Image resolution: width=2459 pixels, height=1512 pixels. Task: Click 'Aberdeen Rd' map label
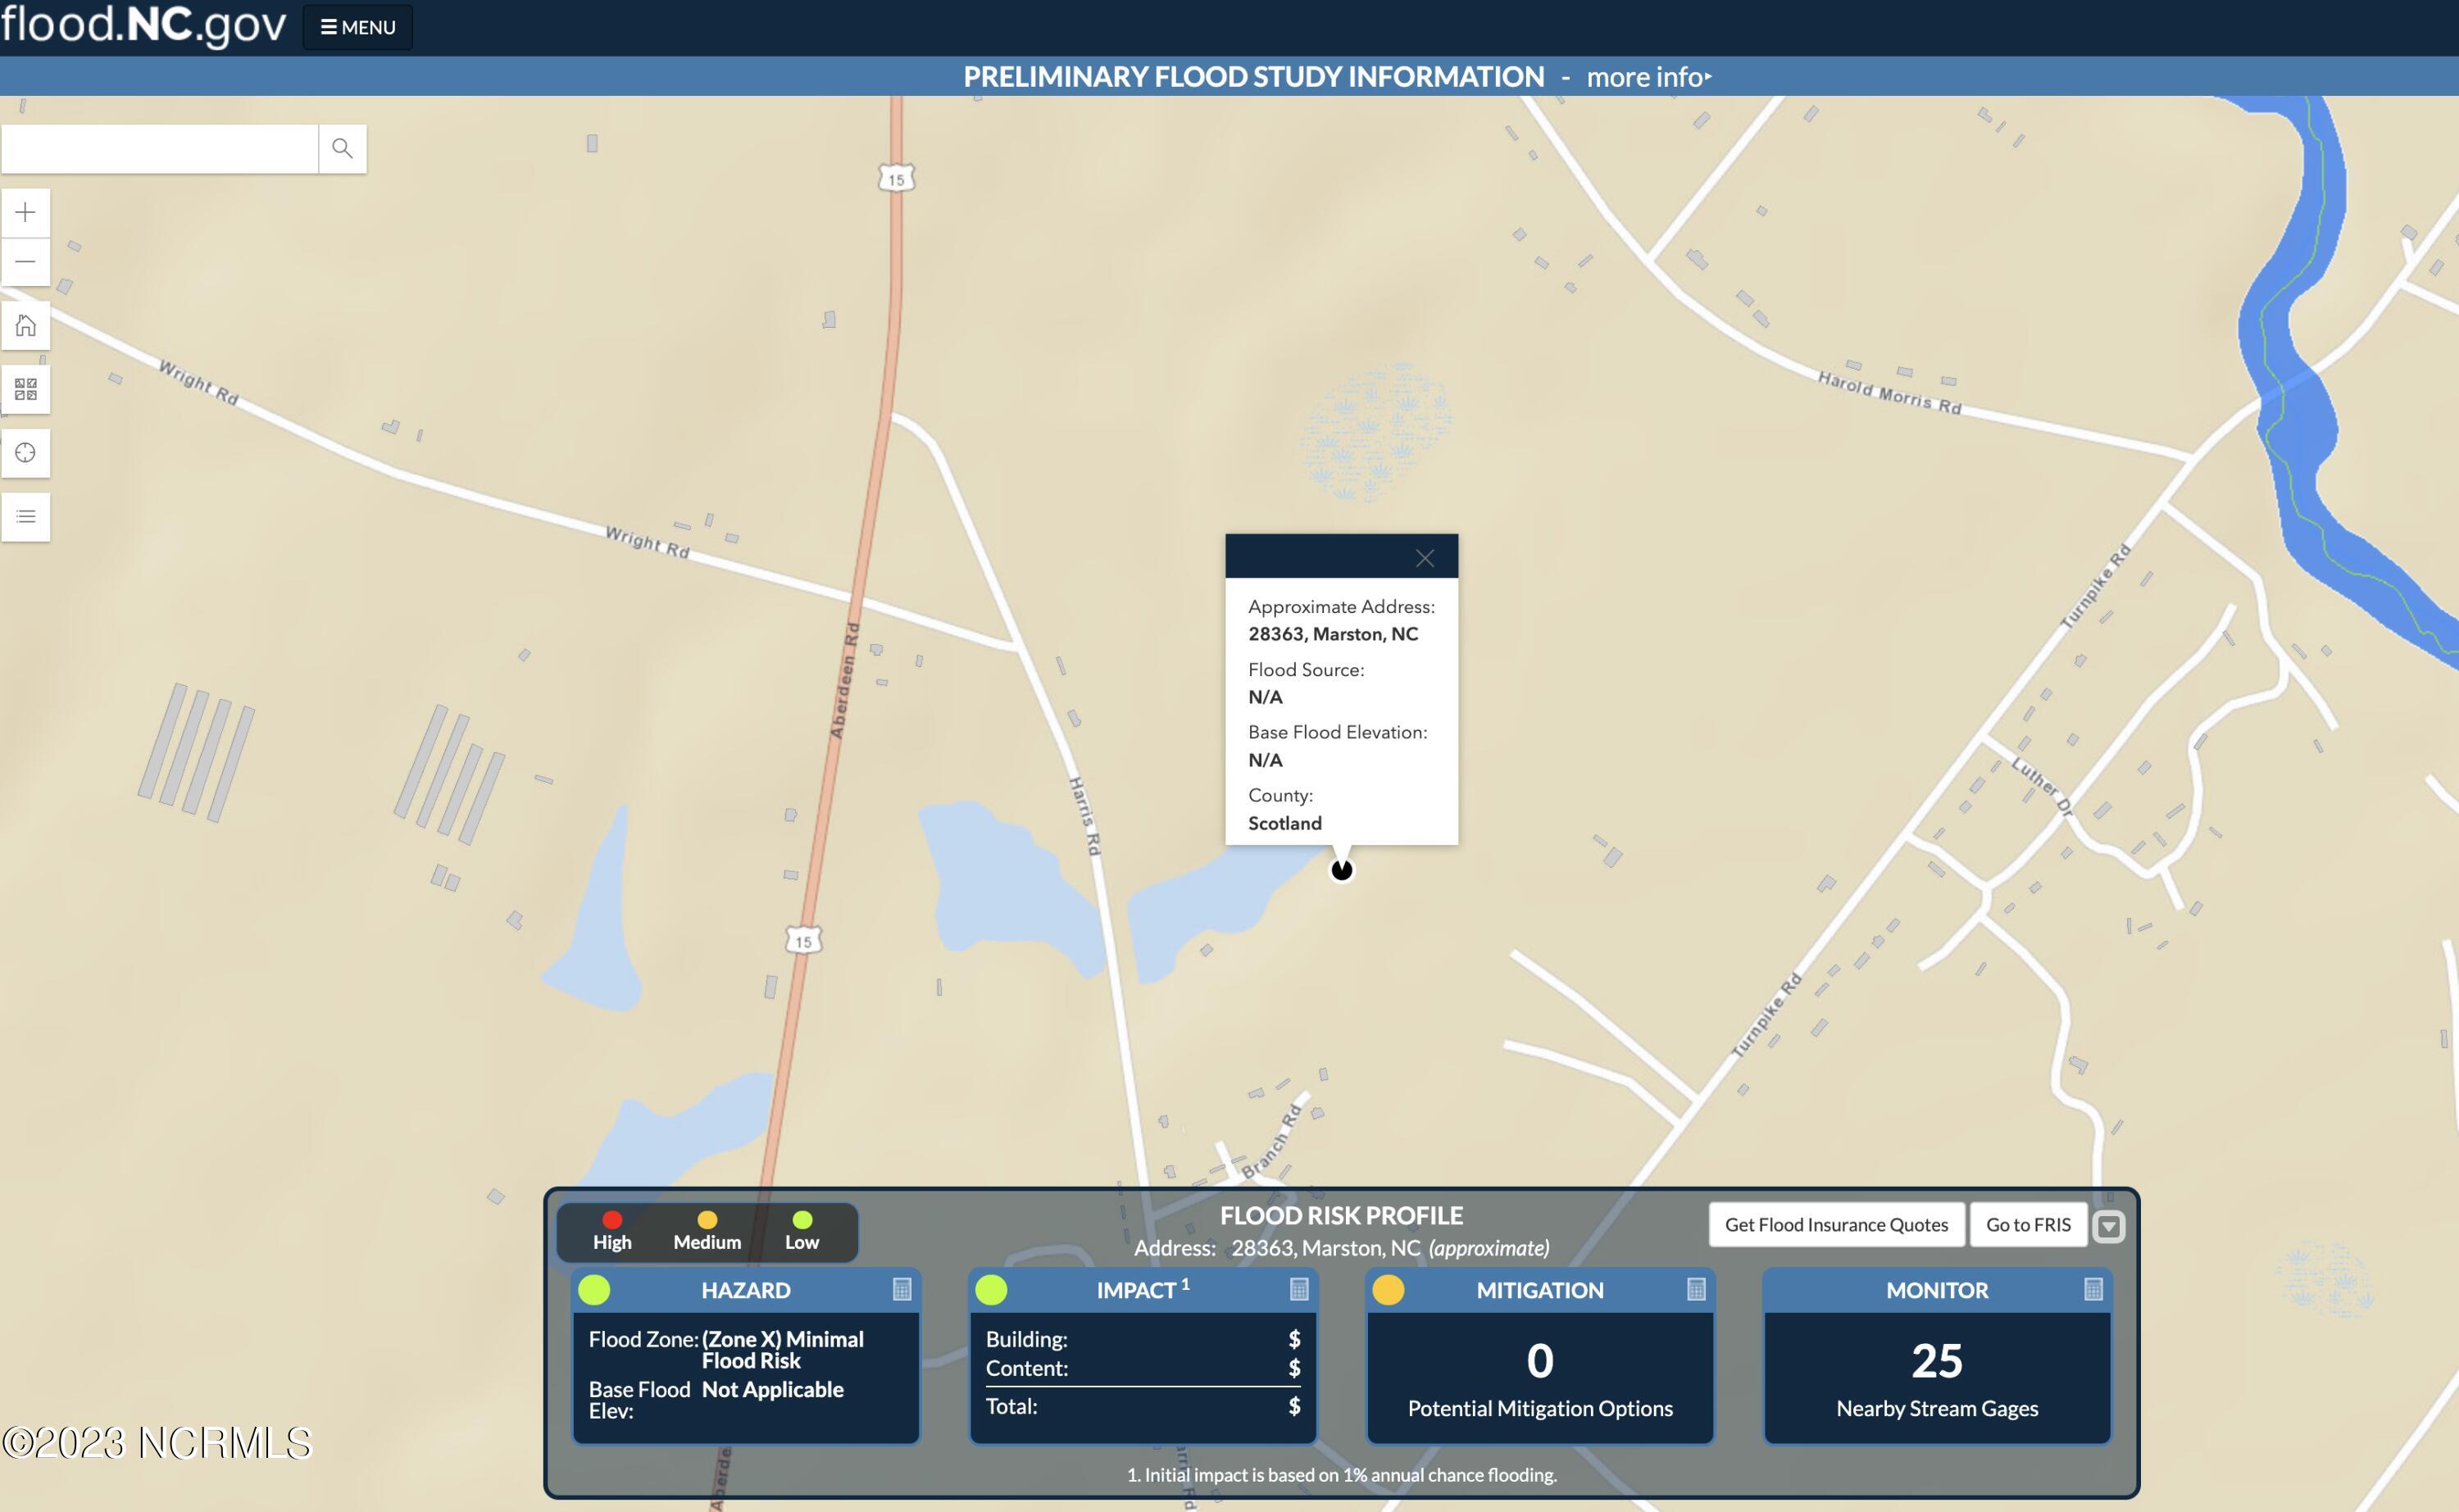844,680
